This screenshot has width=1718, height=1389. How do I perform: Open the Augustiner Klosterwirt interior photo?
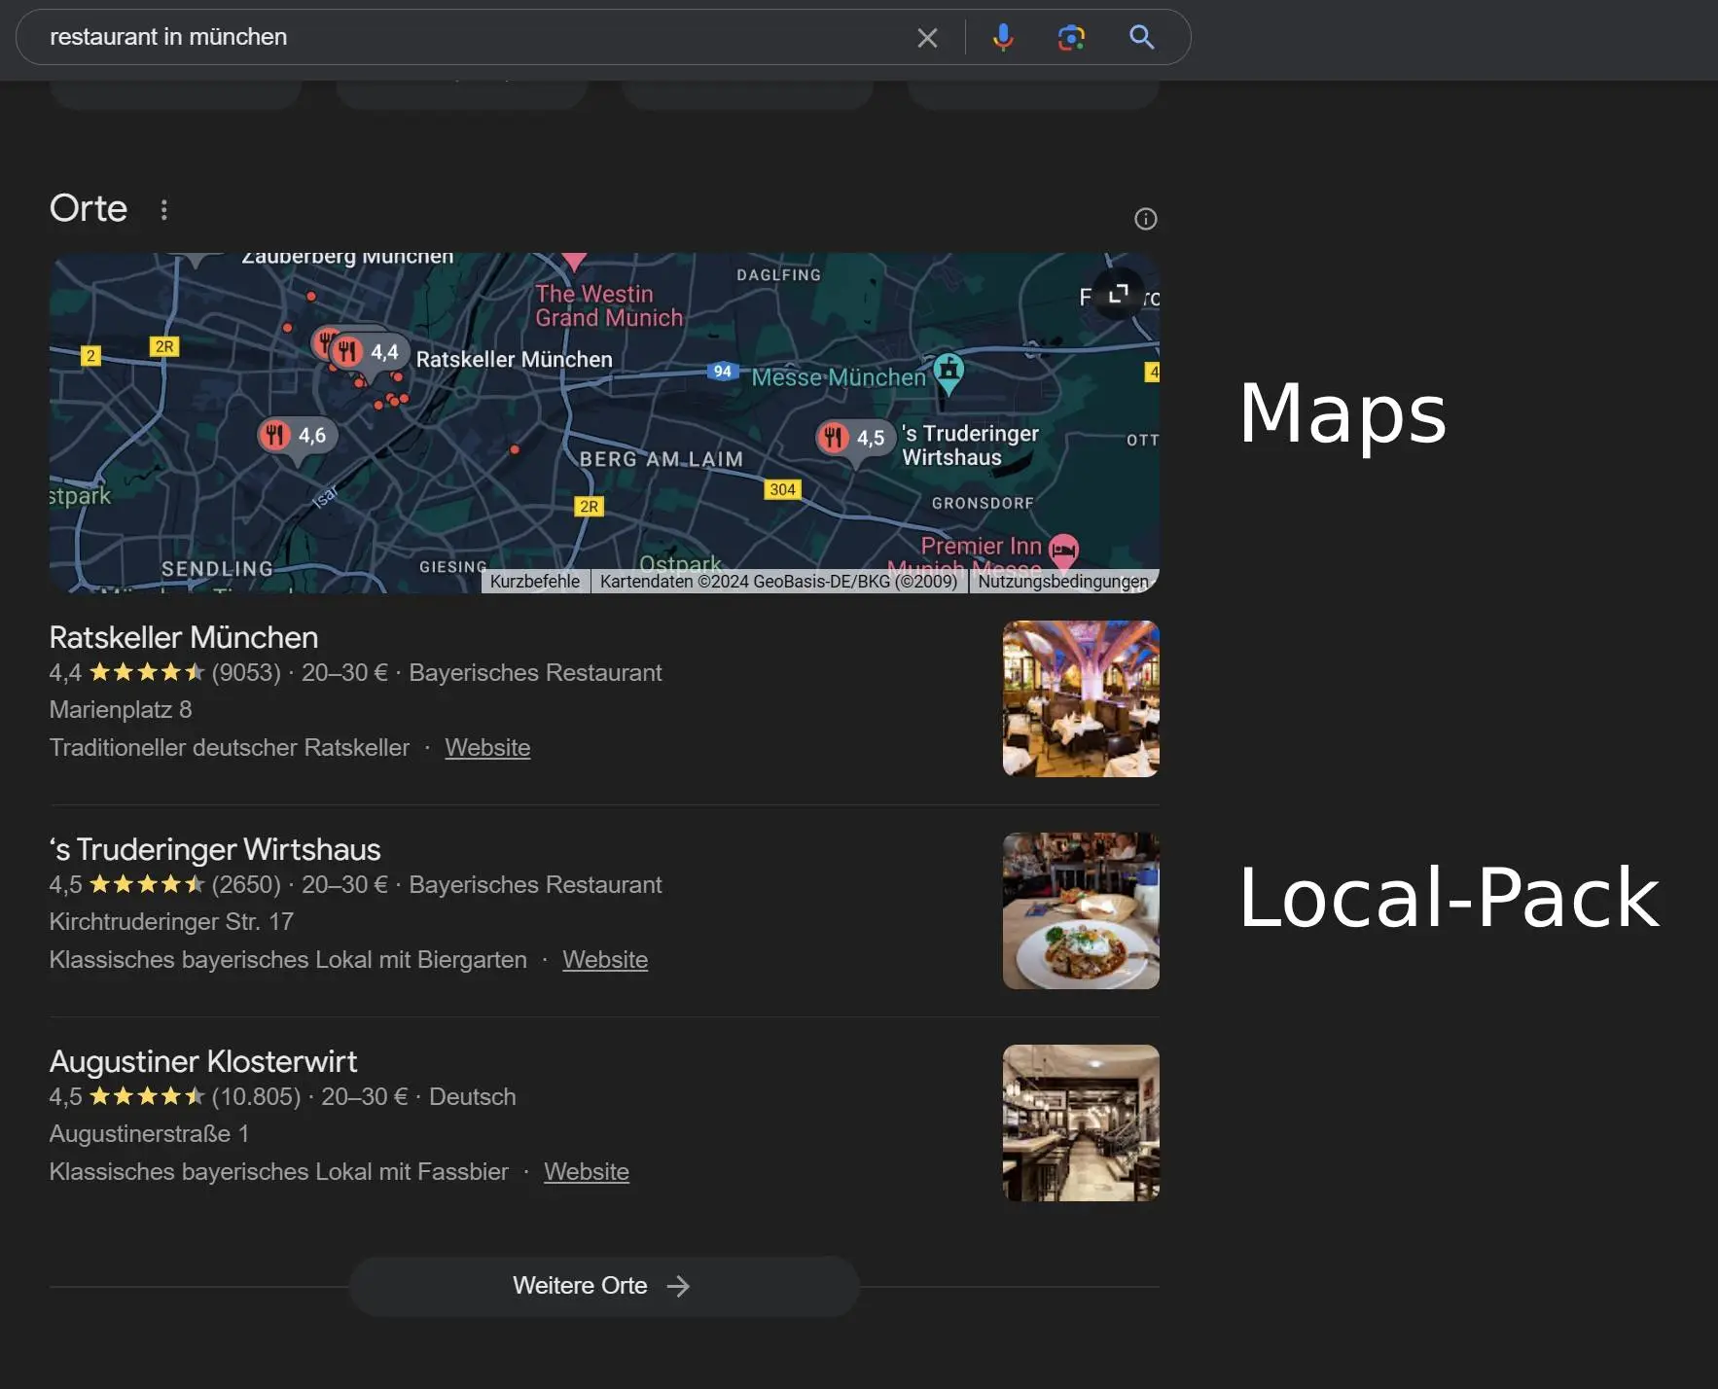point(1081,1122)
